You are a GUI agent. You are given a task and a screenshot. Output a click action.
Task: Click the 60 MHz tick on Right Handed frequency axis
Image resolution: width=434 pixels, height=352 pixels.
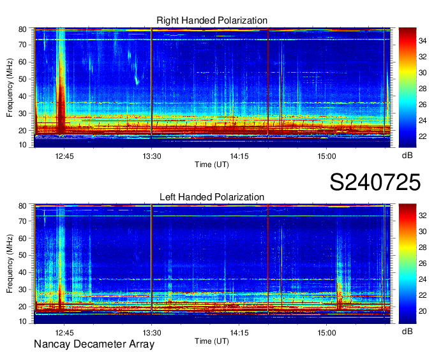tap(22, 62)
